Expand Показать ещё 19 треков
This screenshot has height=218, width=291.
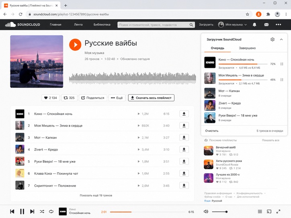tap(96, 196)
